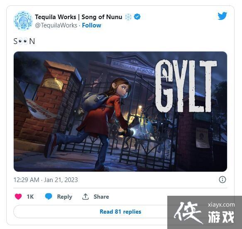Open the Tequila Works profile avatar
This screenshot has width=242, height=229.
(x=23, y=20)
